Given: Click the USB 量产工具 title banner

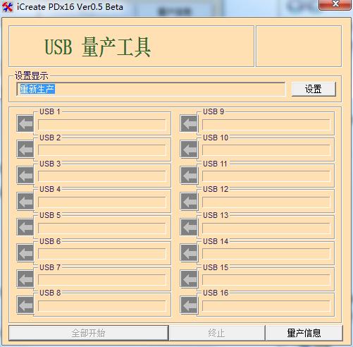Looking at the screenshot, I should click(131, 47).
